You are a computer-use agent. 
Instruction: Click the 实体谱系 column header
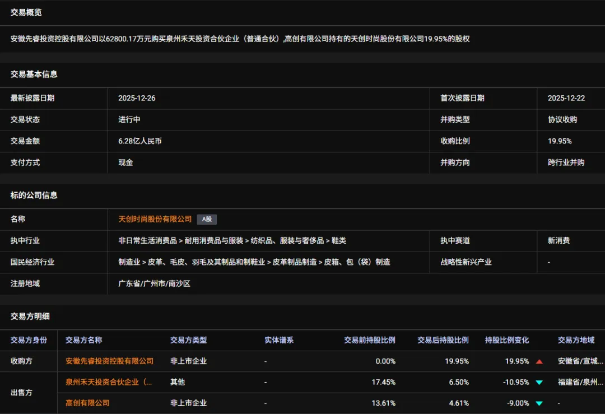279,340
